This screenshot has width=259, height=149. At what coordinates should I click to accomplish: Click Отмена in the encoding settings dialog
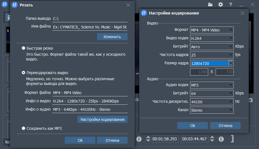tap(225, 126)
